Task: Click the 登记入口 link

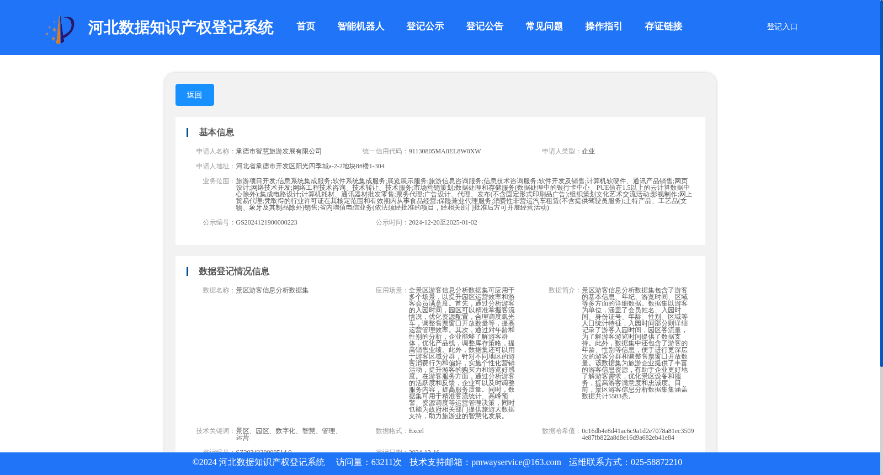Action: pos(782,26)
